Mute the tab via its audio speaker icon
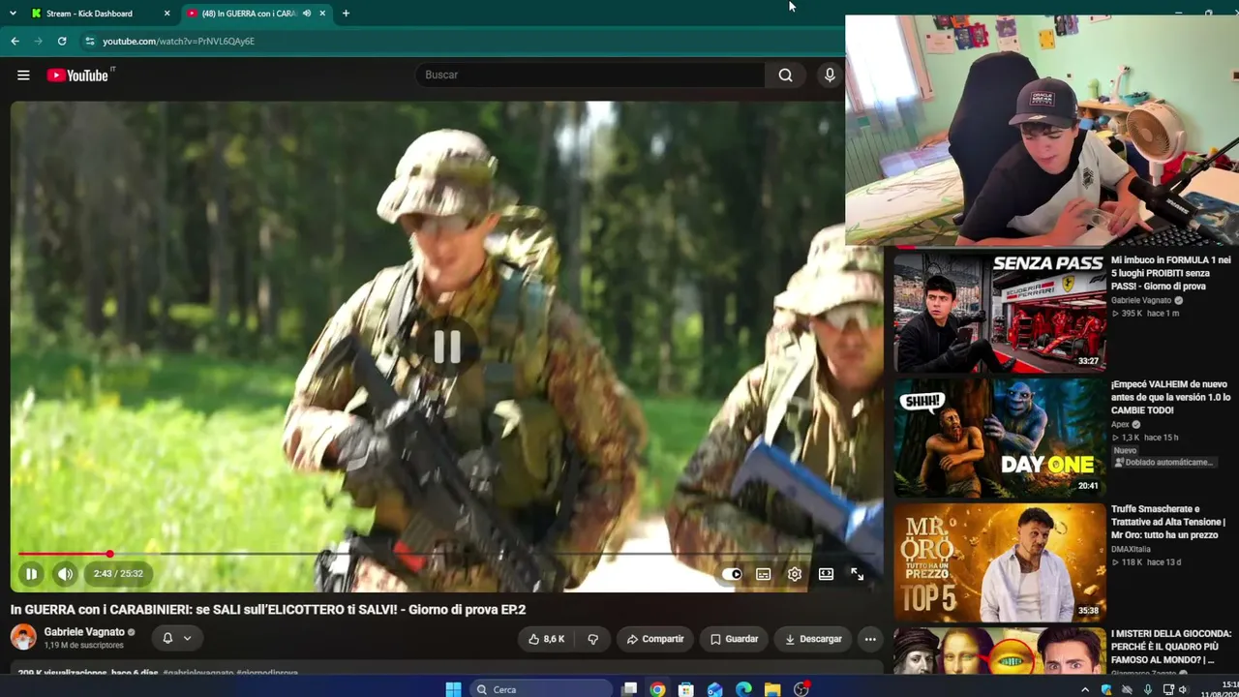 (307, 14)
